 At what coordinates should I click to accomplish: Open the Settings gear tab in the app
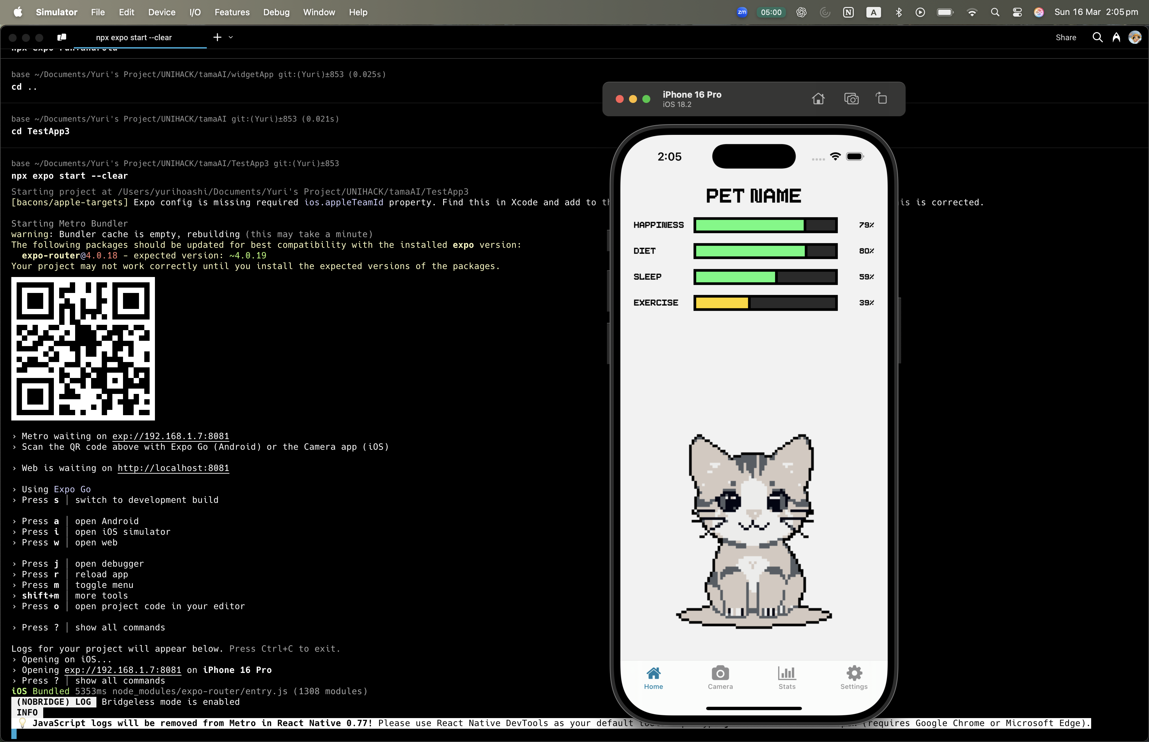coord(853,678)
